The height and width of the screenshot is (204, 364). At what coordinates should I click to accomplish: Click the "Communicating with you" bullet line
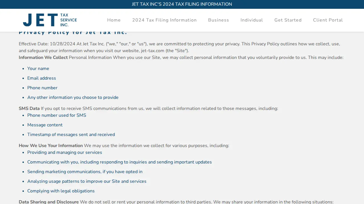coord(119,162)
